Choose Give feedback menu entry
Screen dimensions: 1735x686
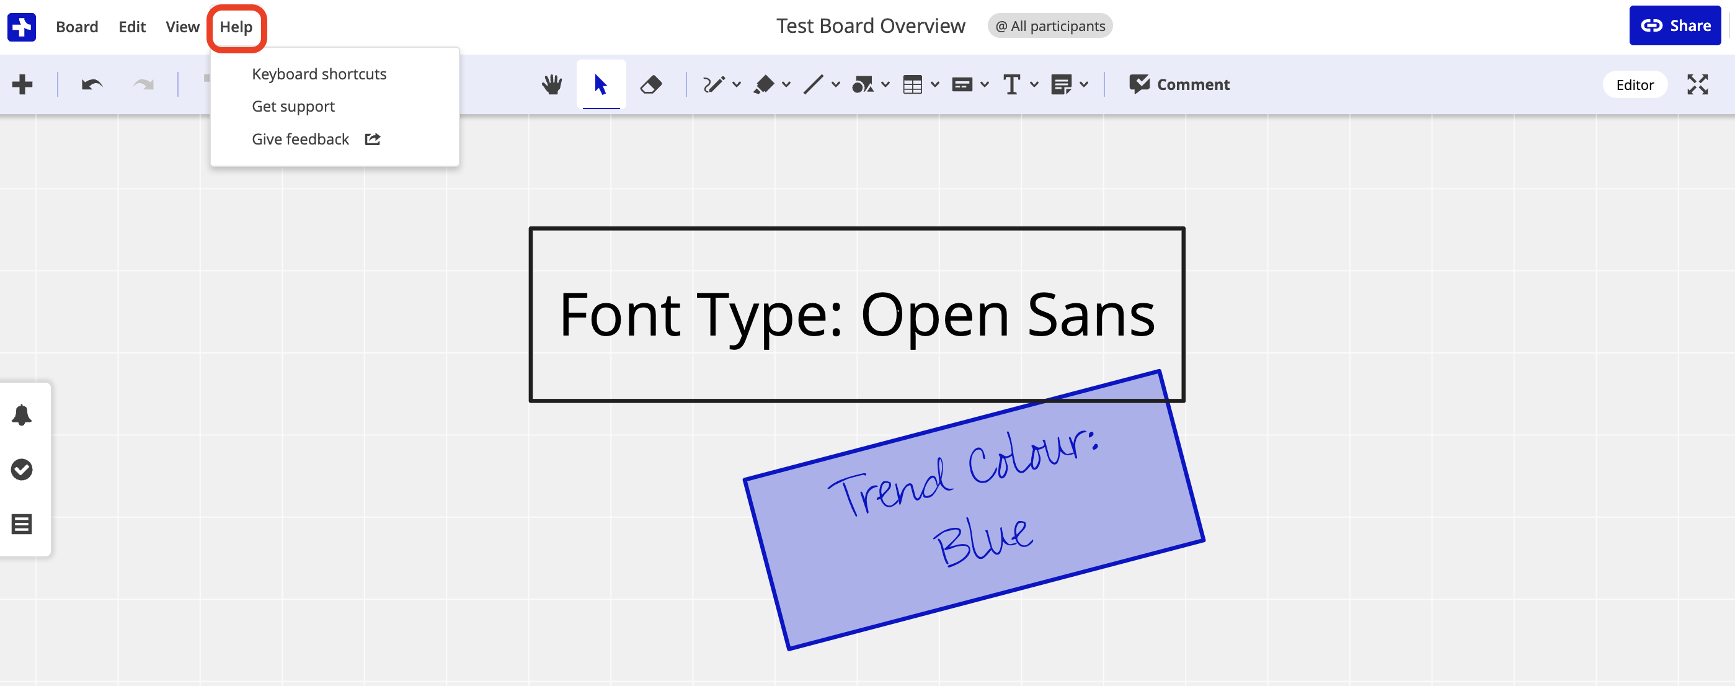(x=300, y=139)
